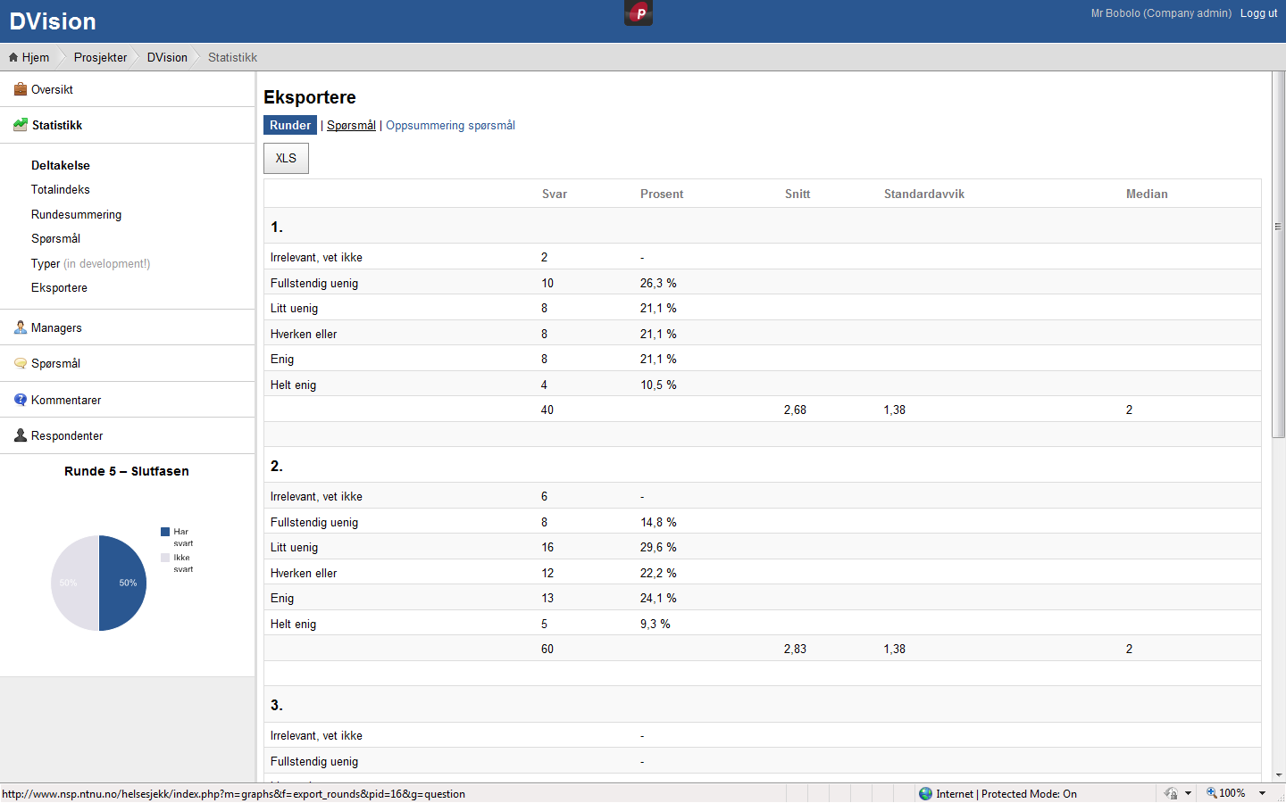
Task: Select Rundesummering submenu item
Action: pyautogui.click(x=76, y=214)
